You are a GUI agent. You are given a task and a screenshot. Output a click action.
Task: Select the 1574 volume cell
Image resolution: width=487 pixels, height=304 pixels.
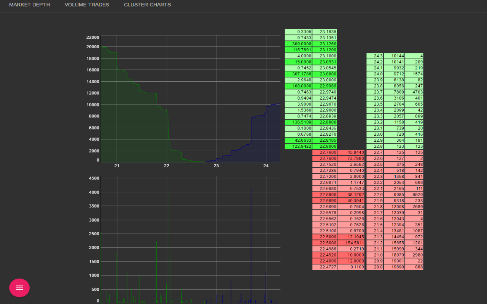coord(414,74)
